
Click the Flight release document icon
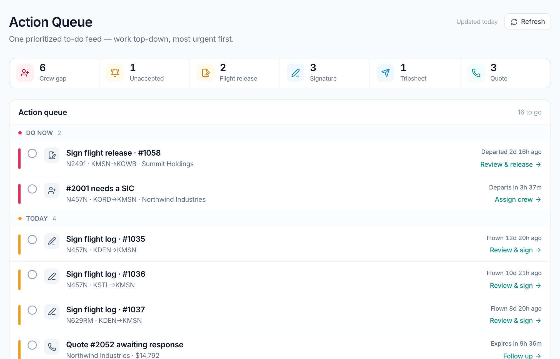tap(206, 73)
